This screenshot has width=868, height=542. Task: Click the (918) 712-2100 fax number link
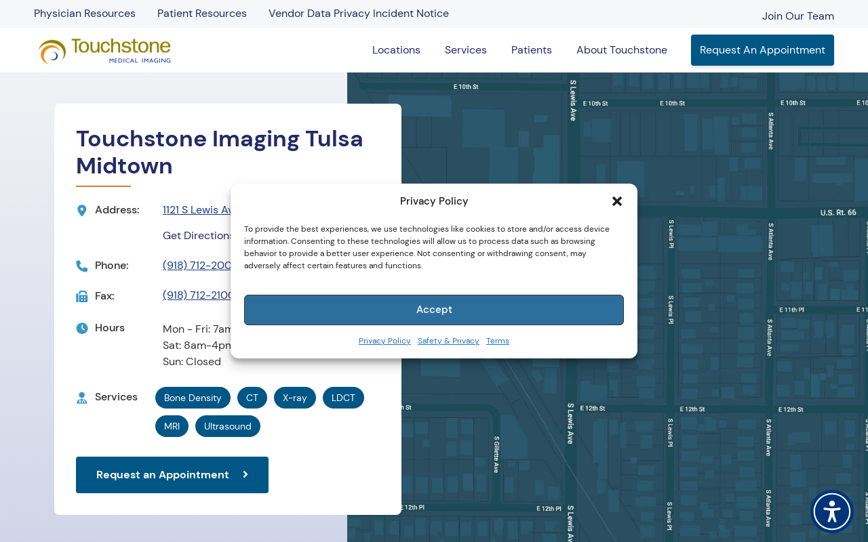coord(197,295)
